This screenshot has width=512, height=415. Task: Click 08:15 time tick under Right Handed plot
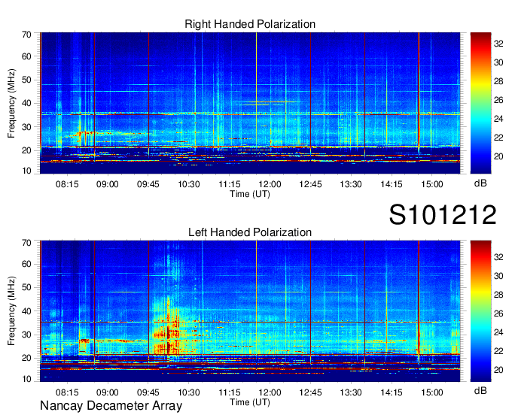[67, 184]
